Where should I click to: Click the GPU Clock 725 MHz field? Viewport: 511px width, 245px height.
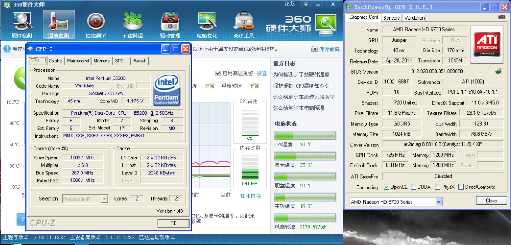pyautogui.click(x=395, y=155)
